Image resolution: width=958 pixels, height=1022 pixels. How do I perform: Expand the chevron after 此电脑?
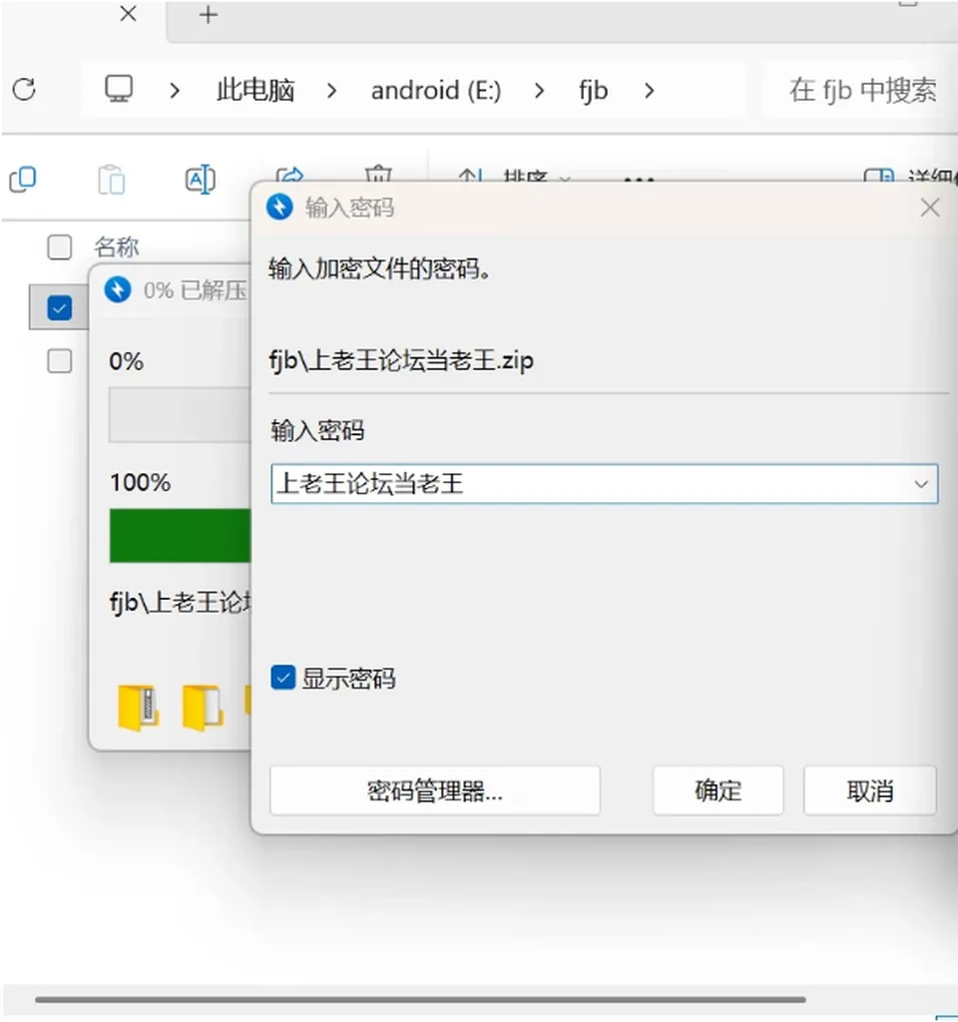(331, 91)
